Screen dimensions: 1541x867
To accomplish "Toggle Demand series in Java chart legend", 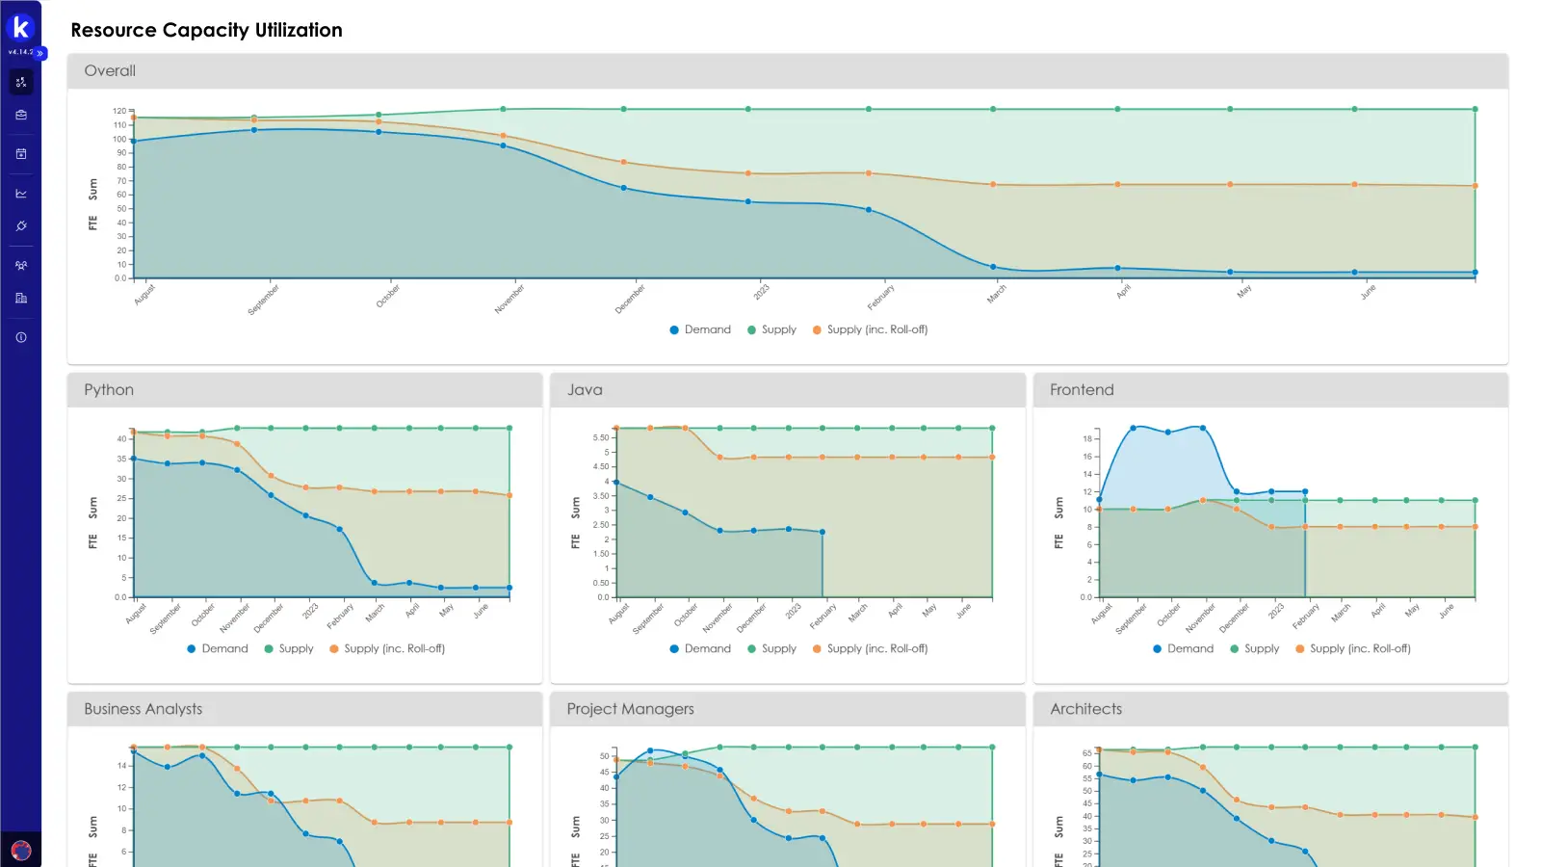I will [x=700, y=648].
